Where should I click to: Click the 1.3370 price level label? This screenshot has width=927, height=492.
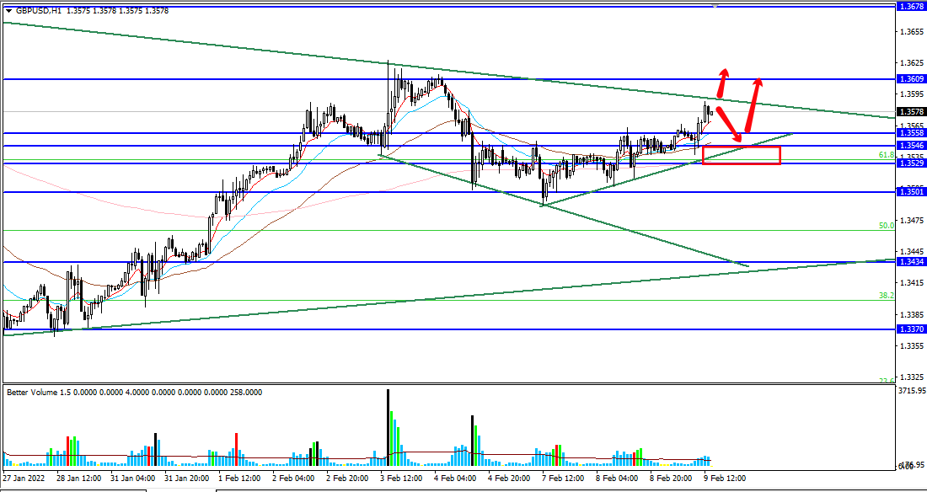[x=910, y=329]
